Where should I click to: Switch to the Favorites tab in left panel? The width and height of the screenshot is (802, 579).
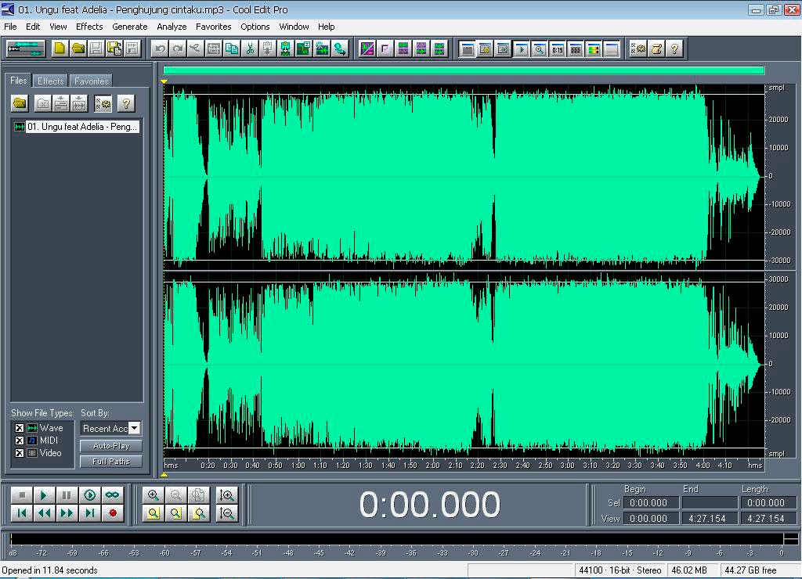91,81
